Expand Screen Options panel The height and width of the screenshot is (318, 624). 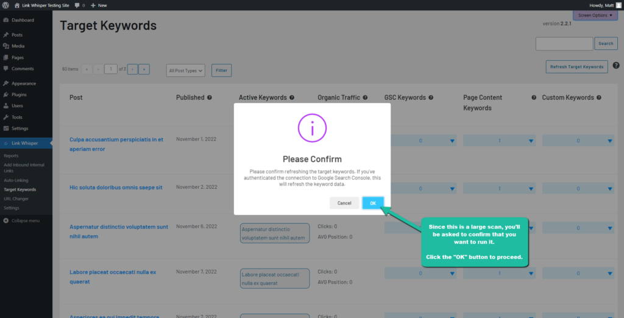pos(595,15)
